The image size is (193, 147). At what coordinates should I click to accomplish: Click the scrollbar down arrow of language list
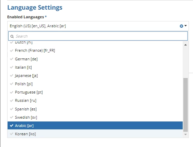(x=185, y=135)
